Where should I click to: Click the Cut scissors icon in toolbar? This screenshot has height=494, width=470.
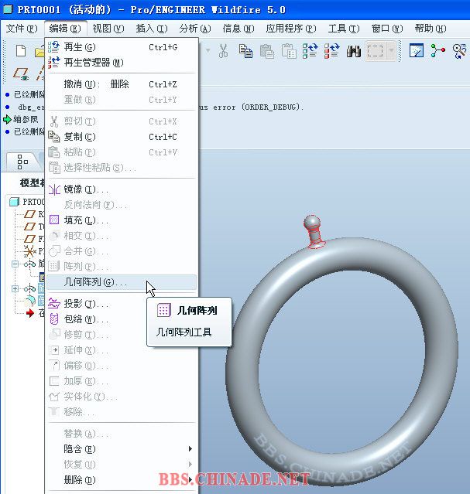(223, 51)
